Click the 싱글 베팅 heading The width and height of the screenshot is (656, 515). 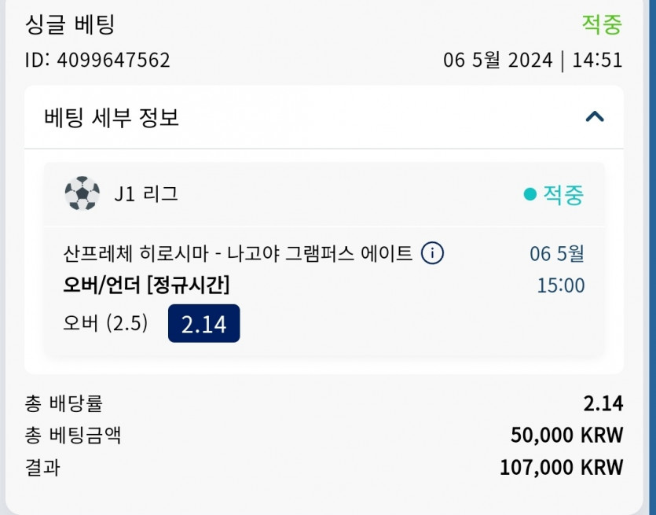(70, 24)
